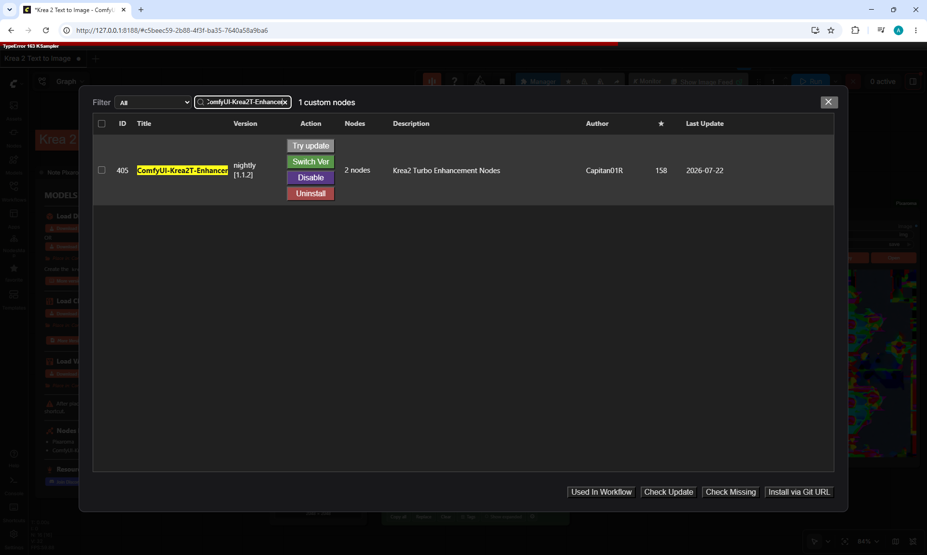The image size is (927, 555).
Task: Open the Run options dropdown arrow
Action: pos(836,81)
